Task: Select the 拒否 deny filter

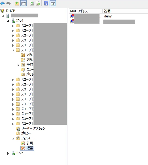Action: tap(30, 148)
